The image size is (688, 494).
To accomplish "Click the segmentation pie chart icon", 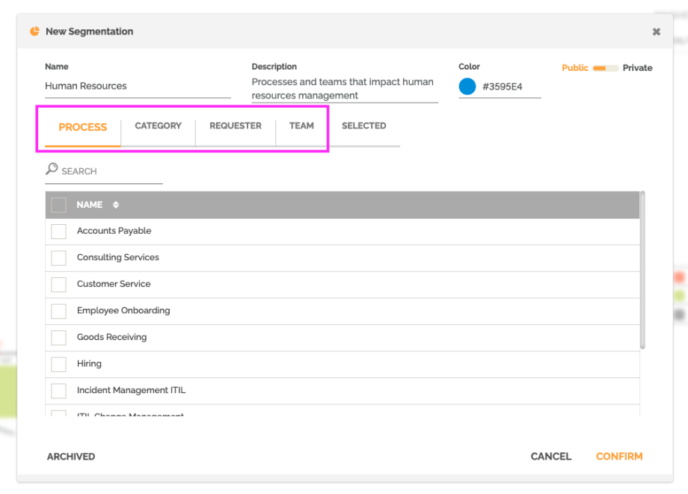I will [x=34, y=31].
